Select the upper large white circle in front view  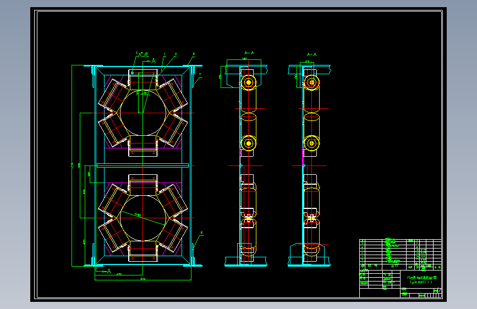[143, 113]
